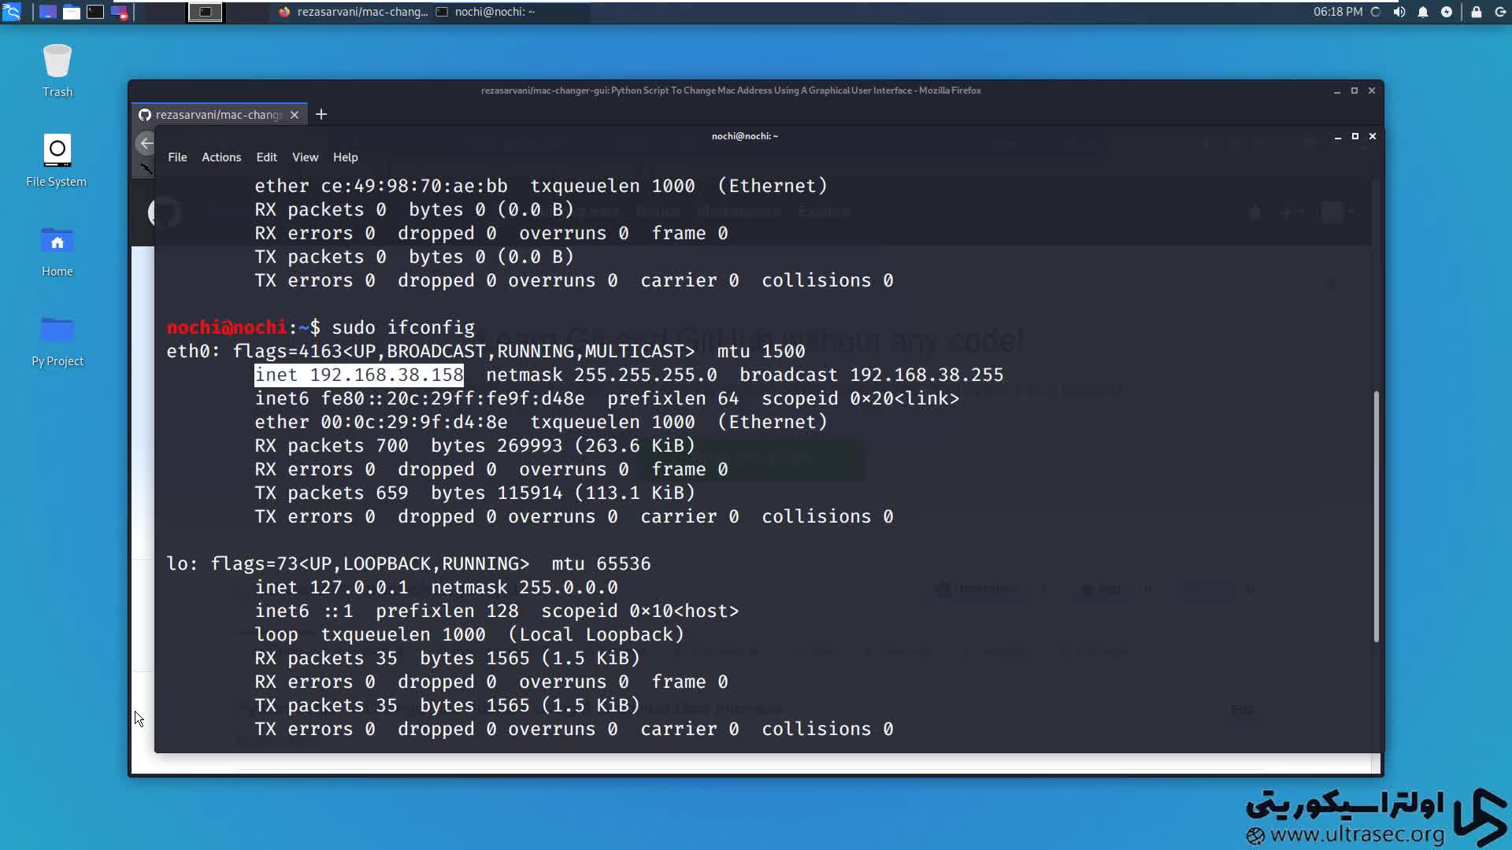
Task: Open the terminal emulator panel launcher
Action: tap(95, 12)
